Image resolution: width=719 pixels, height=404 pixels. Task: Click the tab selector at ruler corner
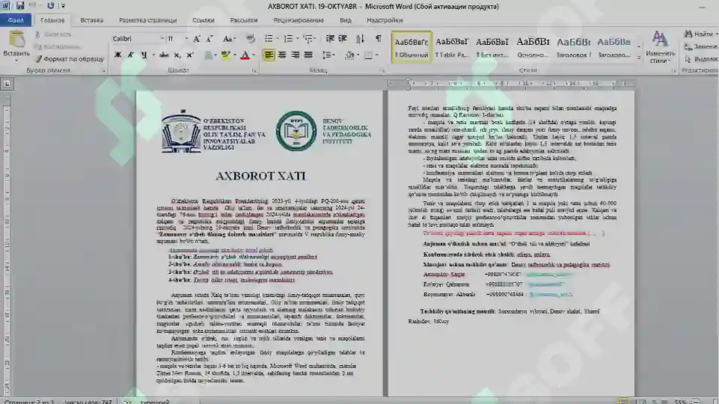click(x=7, y=84)
